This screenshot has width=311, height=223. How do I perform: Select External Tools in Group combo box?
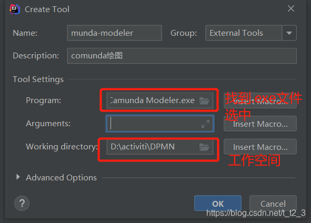tap(251, 33)
